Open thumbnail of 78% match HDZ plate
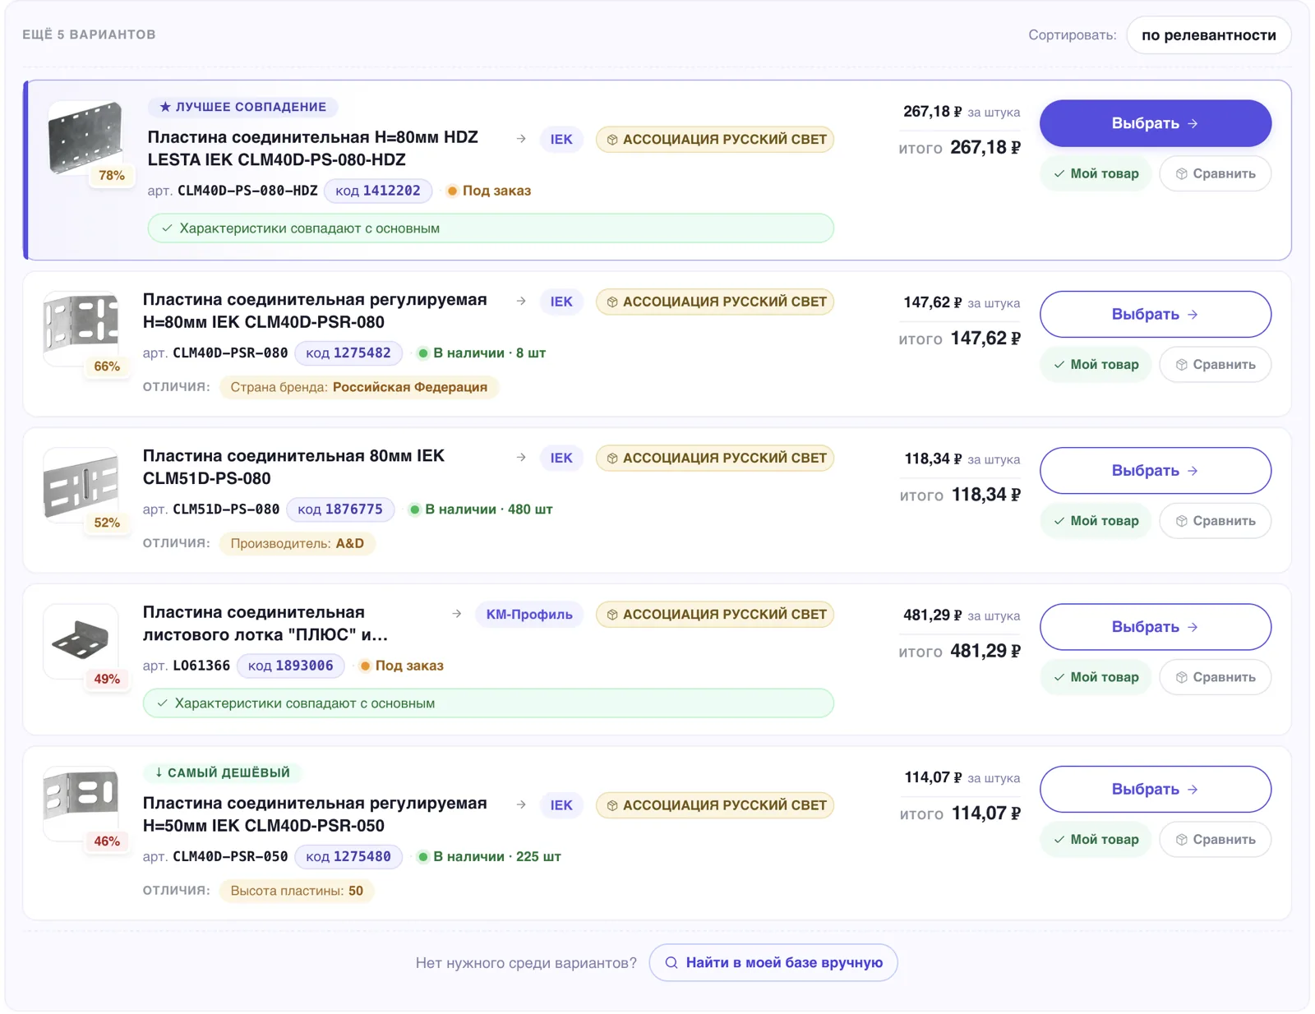 click(x=85, y=137)
